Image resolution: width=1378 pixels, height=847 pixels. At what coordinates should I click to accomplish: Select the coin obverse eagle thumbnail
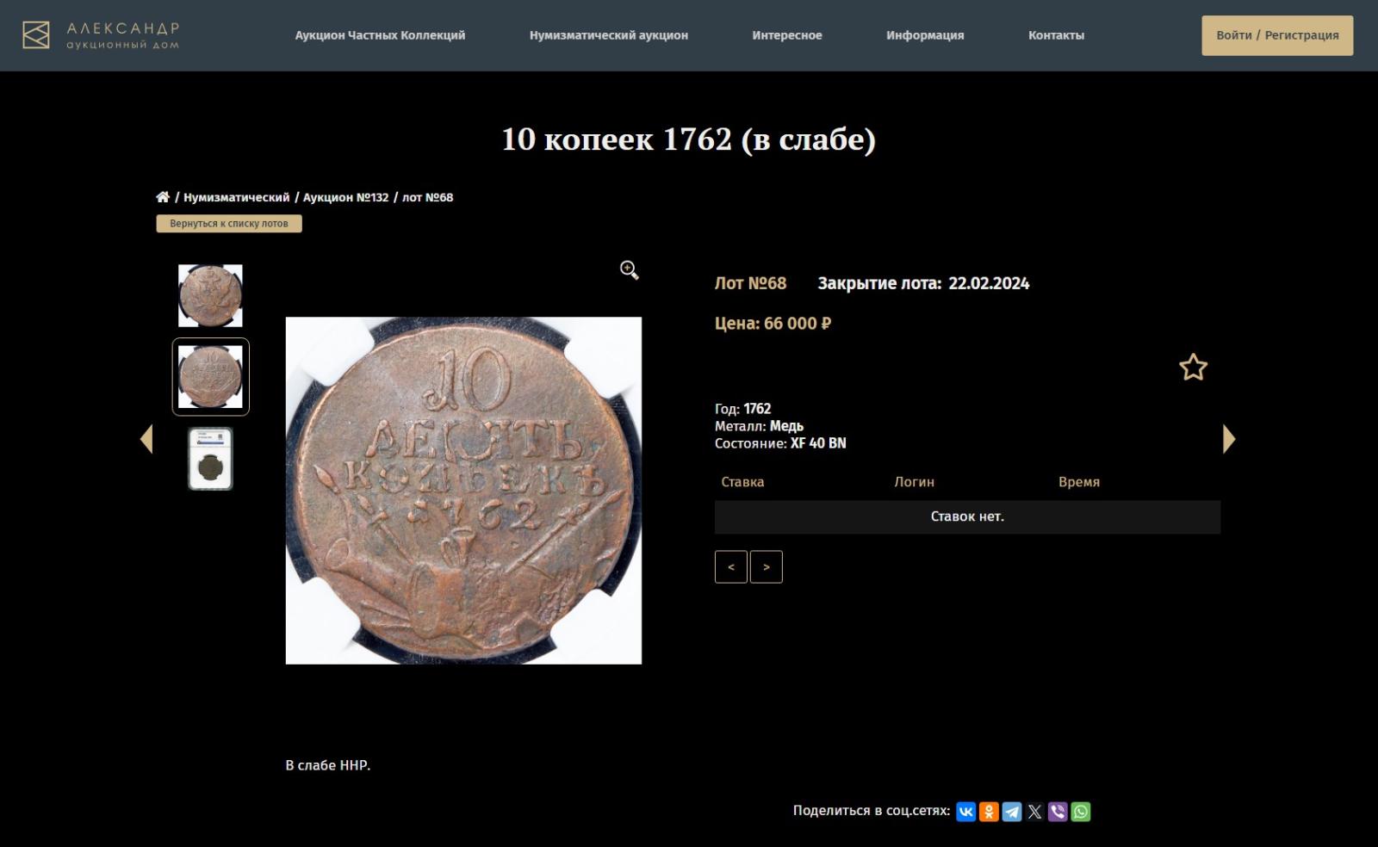(x=210, y=295)
